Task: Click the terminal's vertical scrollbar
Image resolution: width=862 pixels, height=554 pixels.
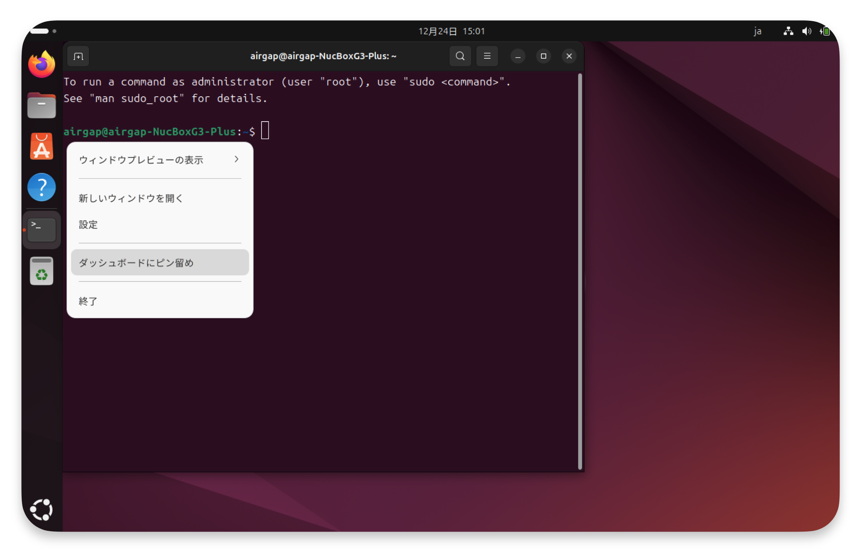Action: pos(580,271)
